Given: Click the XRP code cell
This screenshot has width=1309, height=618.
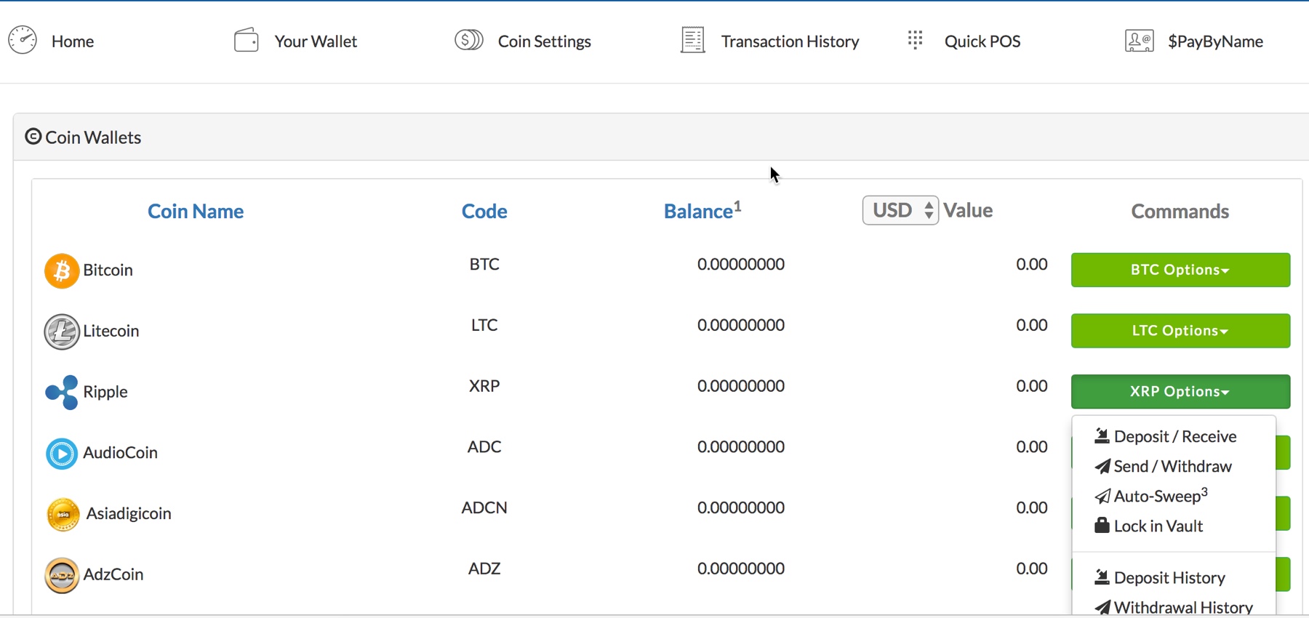Looking at the screenshot, I should click(484, 385).
